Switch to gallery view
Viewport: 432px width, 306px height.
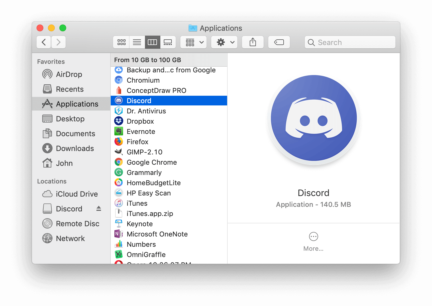point(168,42)
